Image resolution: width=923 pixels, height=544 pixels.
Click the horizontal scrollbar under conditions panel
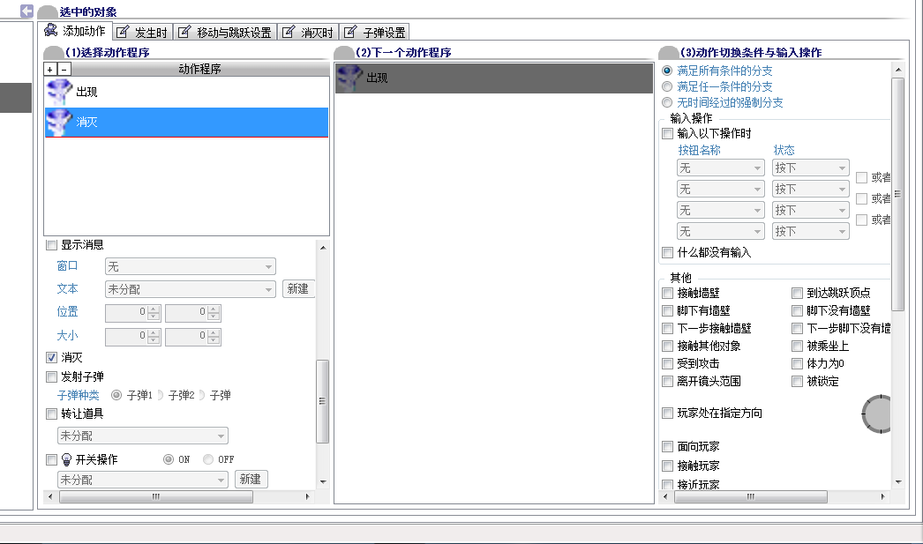751,497
